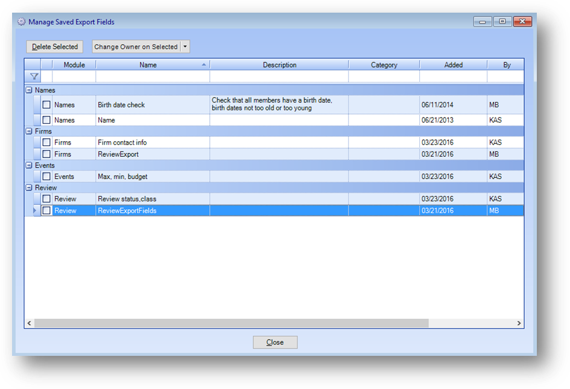This screenshot has width=570, height=389.
Task: Toggle the ReviewExport row checkbox
Action: tap(46, 154)
